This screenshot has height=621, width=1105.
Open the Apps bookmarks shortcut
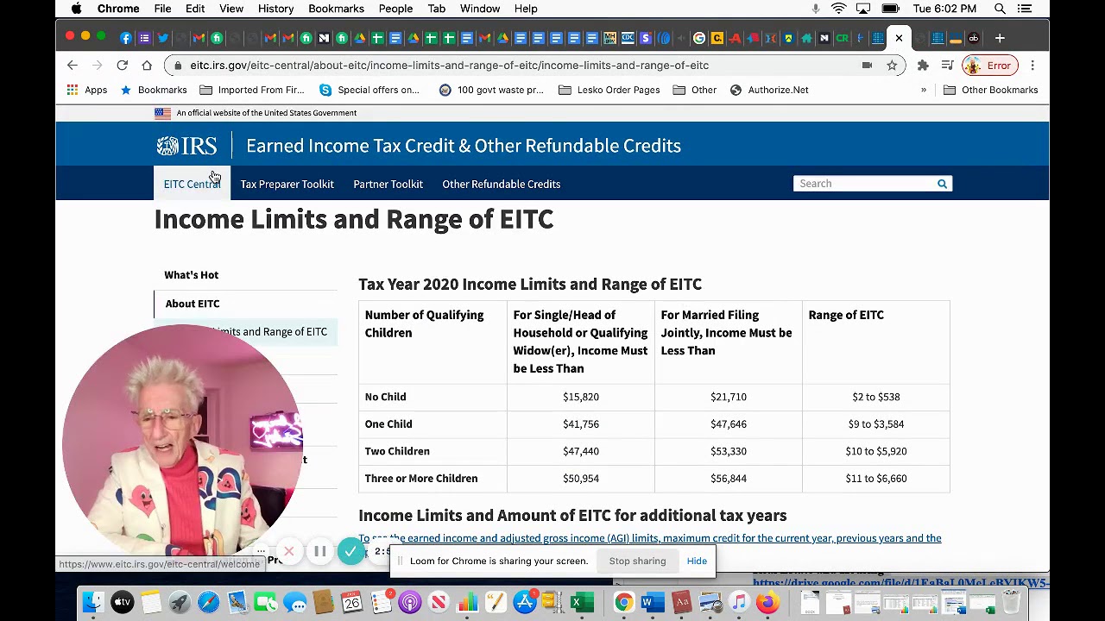(x=86, y=90)
